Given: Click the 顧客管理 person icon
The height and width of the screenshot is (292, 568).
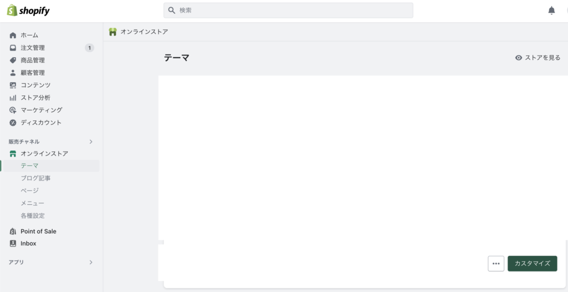Looking at the screenshot, I should [x=13, y=73].
